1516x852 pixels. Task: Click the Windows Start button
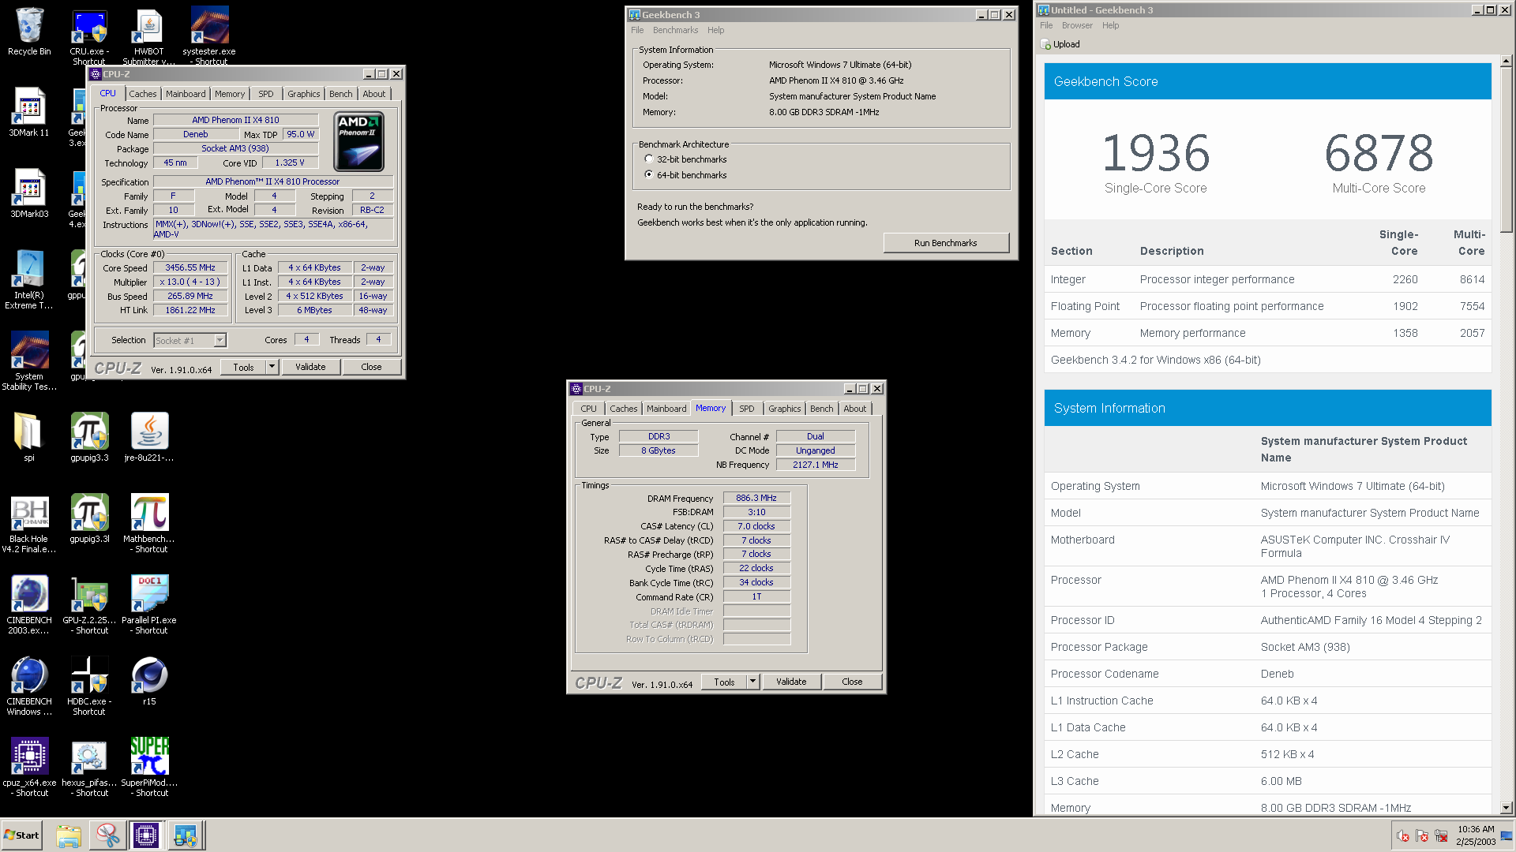pos(22,835)
